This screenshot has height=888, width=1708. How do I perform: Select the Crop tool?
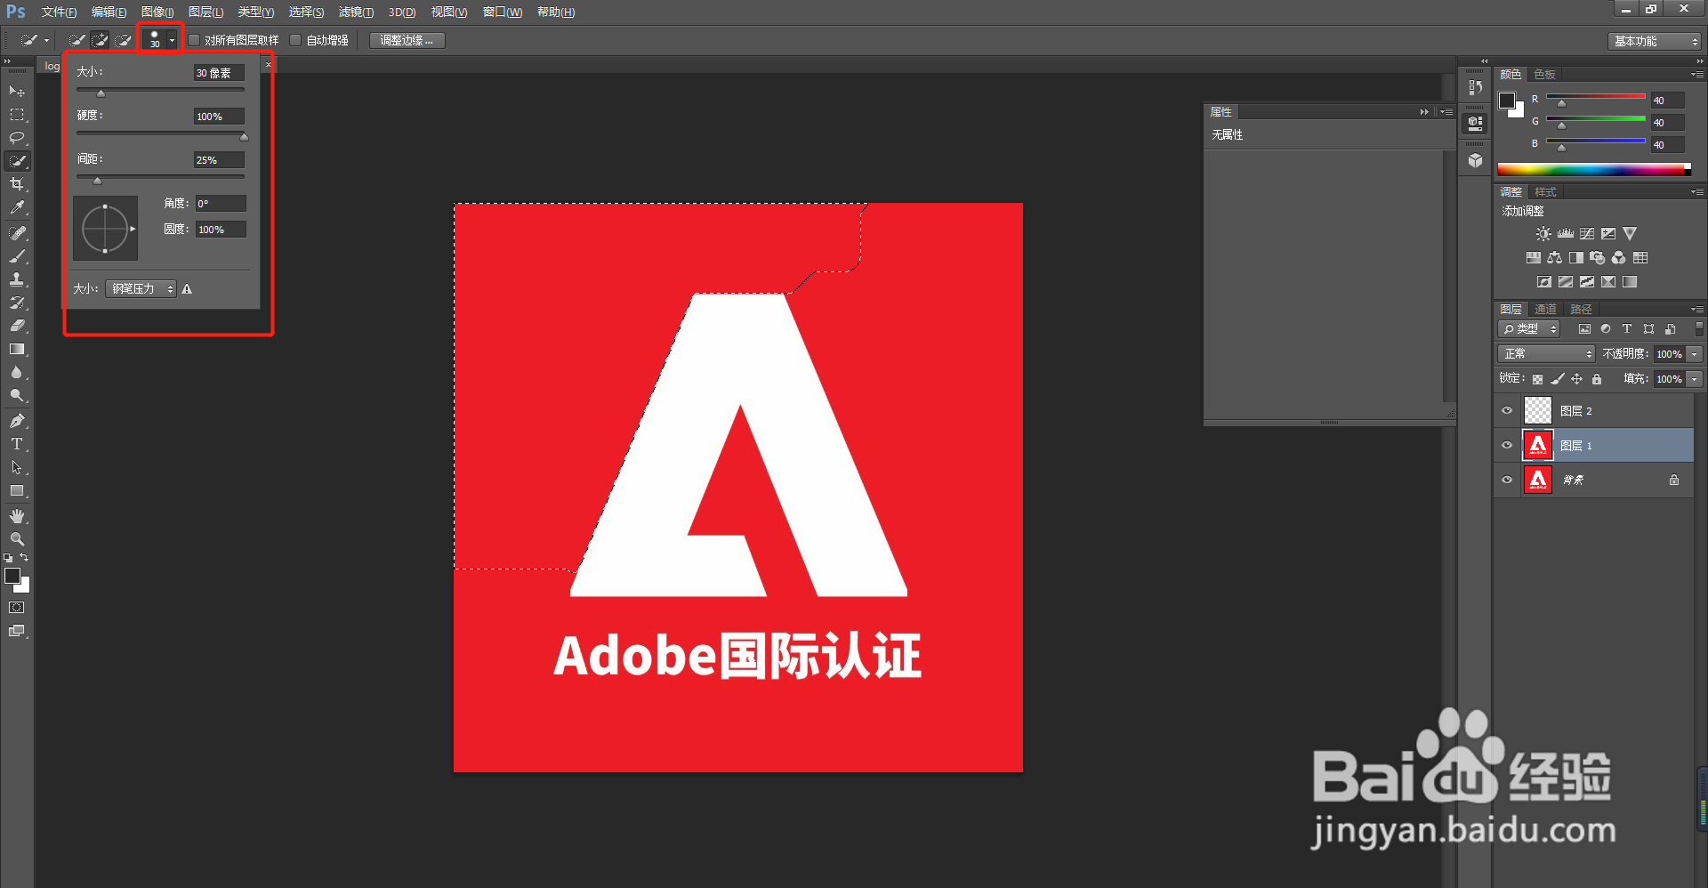click(x=17, y=184)
